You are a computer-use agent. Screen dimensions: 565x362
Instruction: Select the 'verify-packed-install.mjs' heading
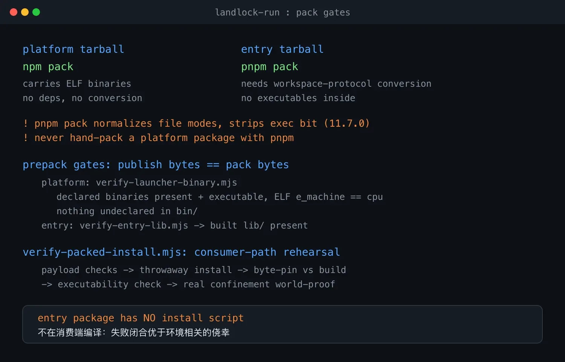tap(182, 252)
